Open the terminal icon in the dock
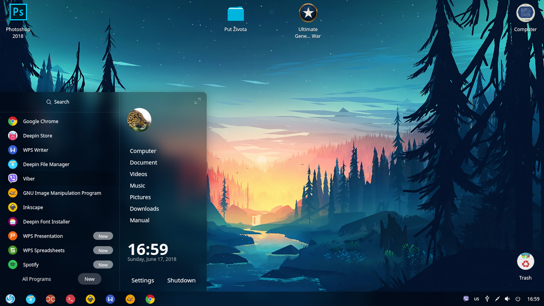Image resolution: width=544 pixels, height=306 pixels. coord(71,299)
